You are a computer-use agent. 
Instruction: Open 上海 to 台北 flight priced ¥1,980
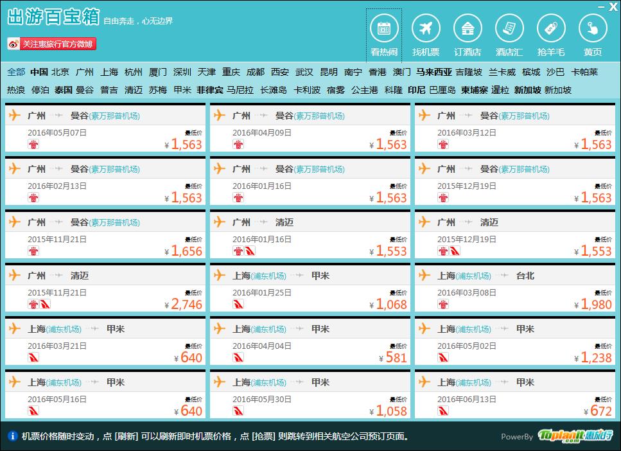515,288
